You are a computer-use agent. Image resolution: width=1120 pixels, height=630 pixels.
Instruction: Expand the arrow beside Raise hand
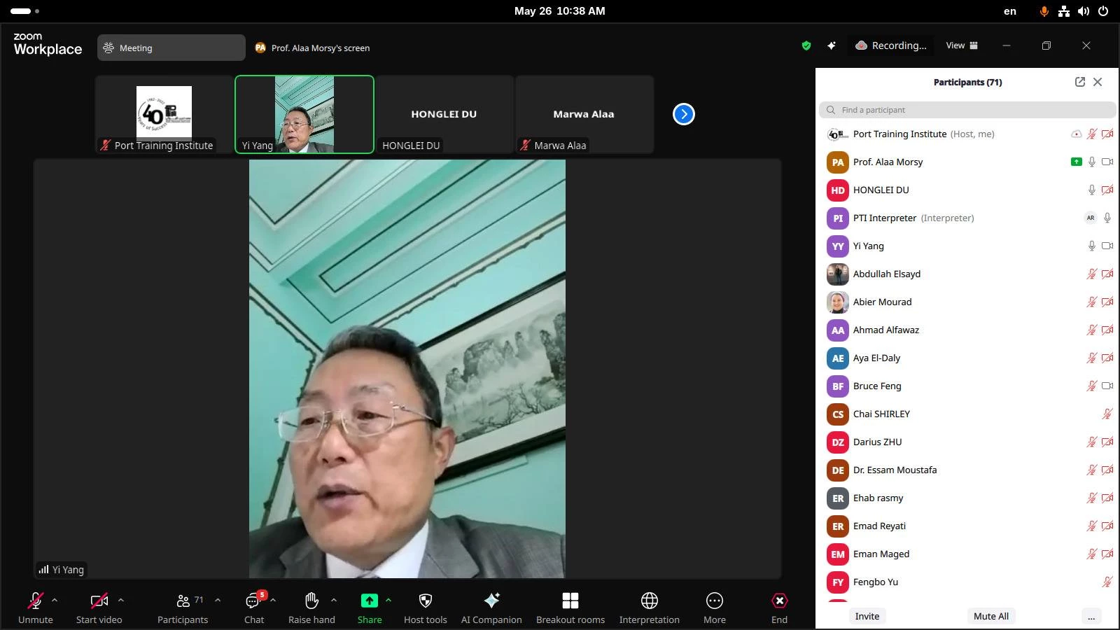tap(334, 600)
